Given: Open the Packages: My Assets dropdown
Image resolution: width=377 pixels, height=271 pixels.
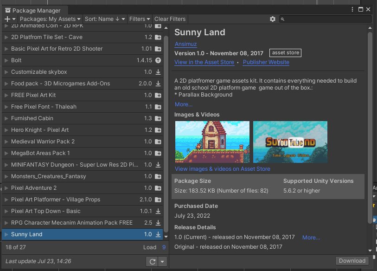Looking at the screenshot, I should pos(50,19).
